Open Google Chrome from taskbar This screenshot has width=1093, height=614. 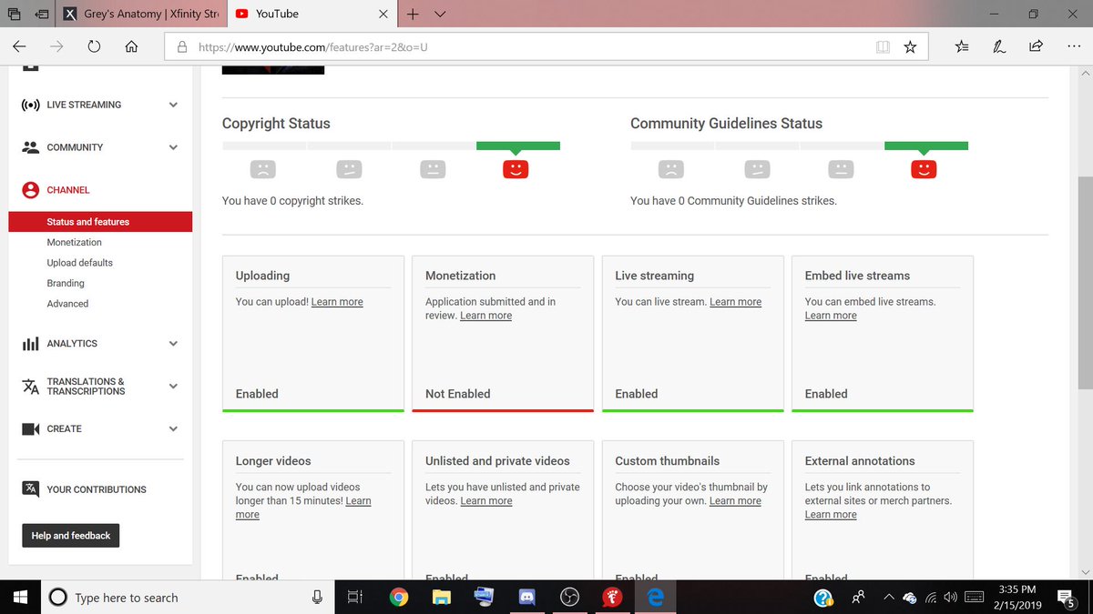point(398,598)
